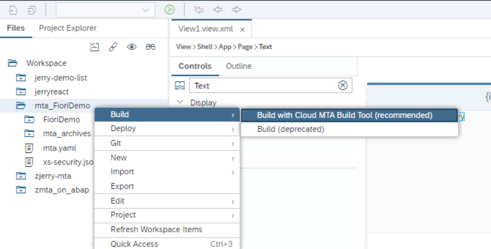
Task: Close the View1.view.xml tab
Action: click(x=243, y=29)
